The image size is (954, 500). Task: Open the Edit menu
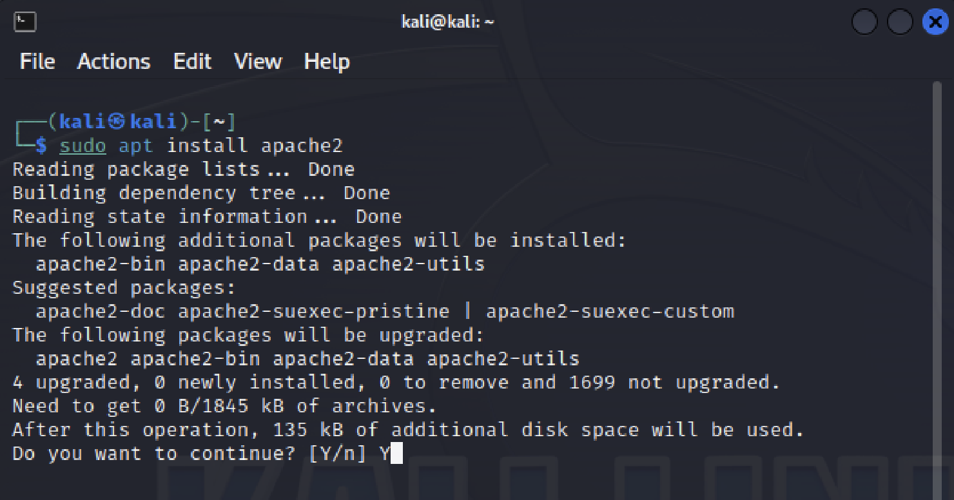193,62
